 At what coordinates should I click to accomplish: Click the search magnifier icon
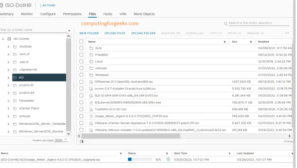[225, 24]
